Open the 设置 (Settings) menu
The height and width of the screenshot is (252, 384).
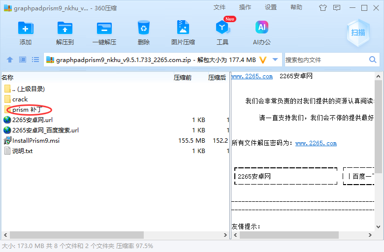click(271, 7)
